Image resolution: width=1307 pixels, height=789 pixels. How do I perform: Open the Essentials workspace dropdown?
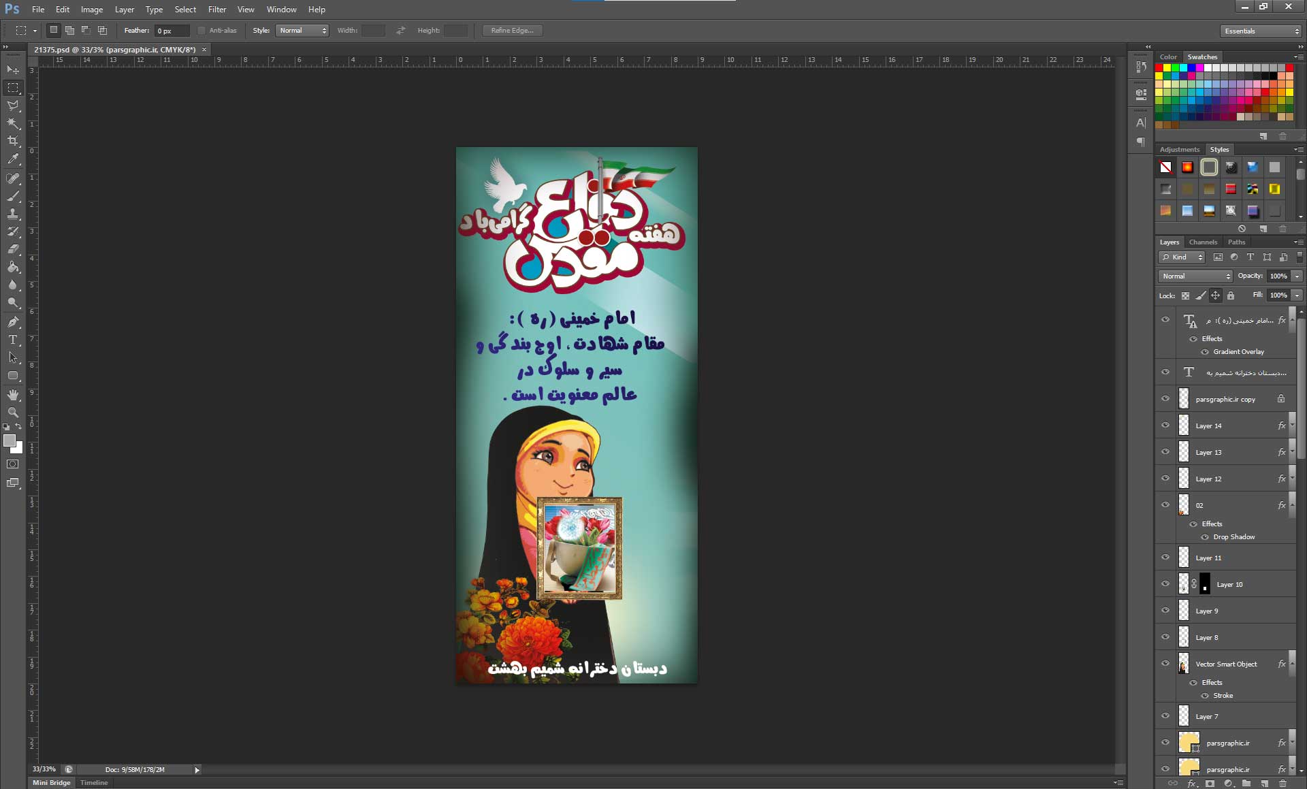point(1261,31)
